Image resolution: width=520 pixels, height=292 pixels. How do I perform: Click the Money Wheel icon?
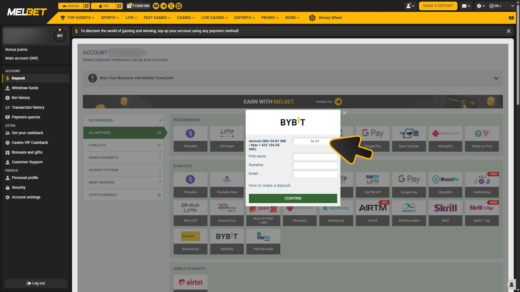click(312, 18)
